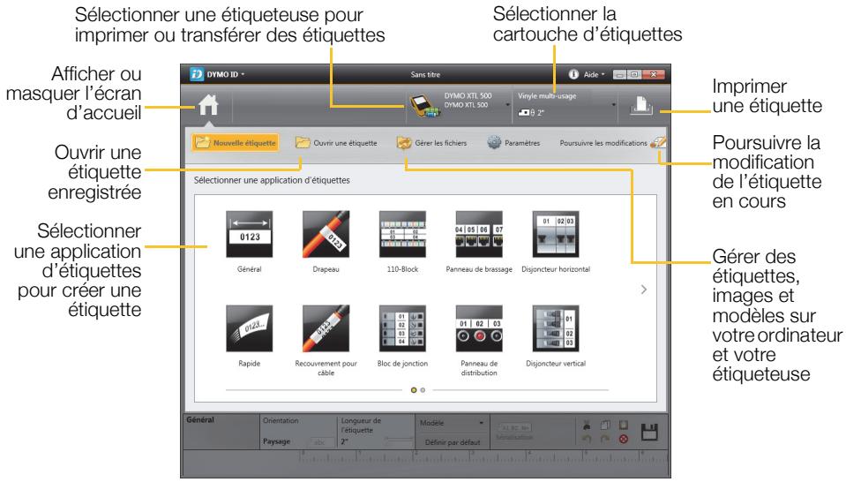This screenshot has width=846, height=482.
Task: Adjust the label length slider
Action: click(399, 441)
